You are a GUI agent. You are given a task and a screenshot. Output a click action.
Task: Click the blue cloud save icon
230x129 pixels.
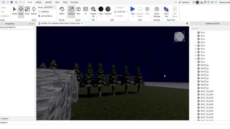[212, 3]
